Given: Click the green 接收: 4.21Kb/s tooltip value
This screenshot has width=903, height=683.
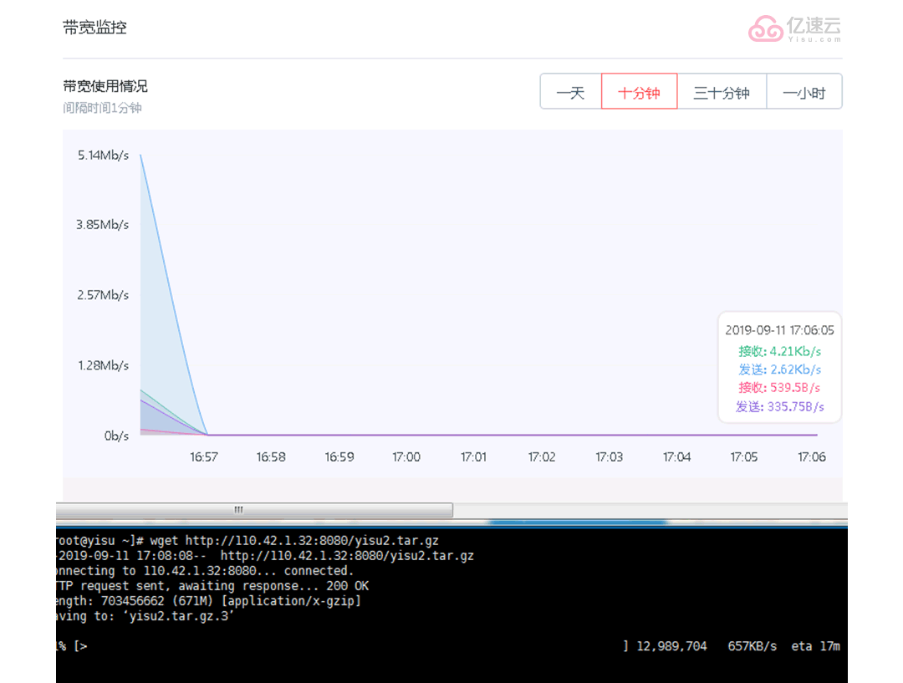Looking at the screenshot, I should [x=780, y=351].
